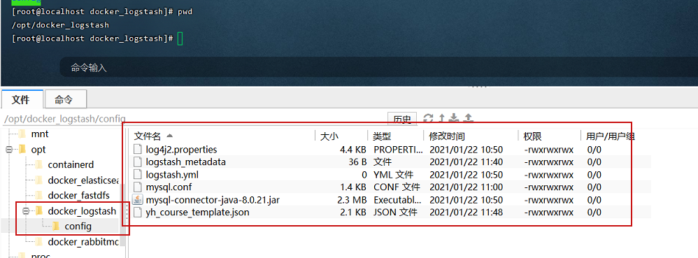Image resolution: width=698 pixels, height=258 pixels.
Task: Click the file icon beside log4j2.properties
Action: tap(138, 150)
